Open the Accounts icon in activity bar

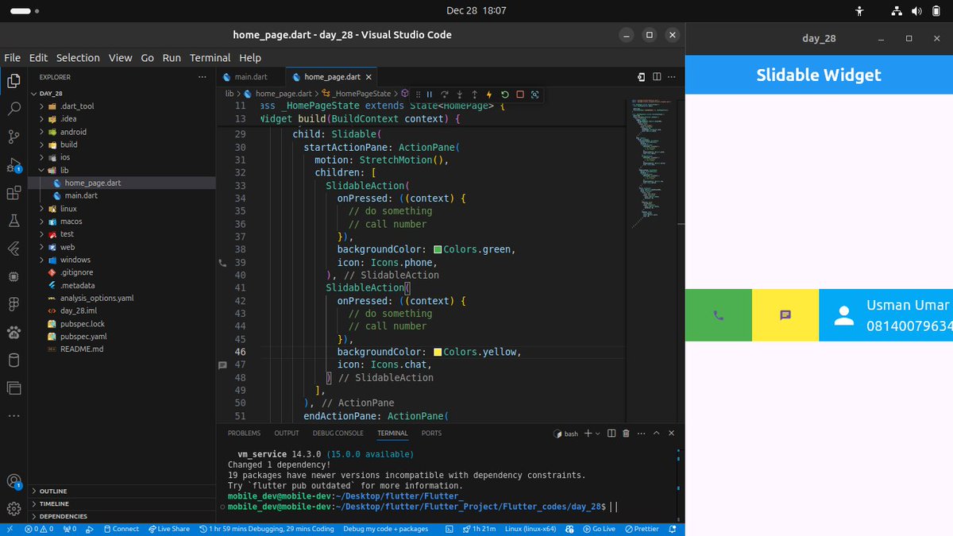(x=14, y=481)
